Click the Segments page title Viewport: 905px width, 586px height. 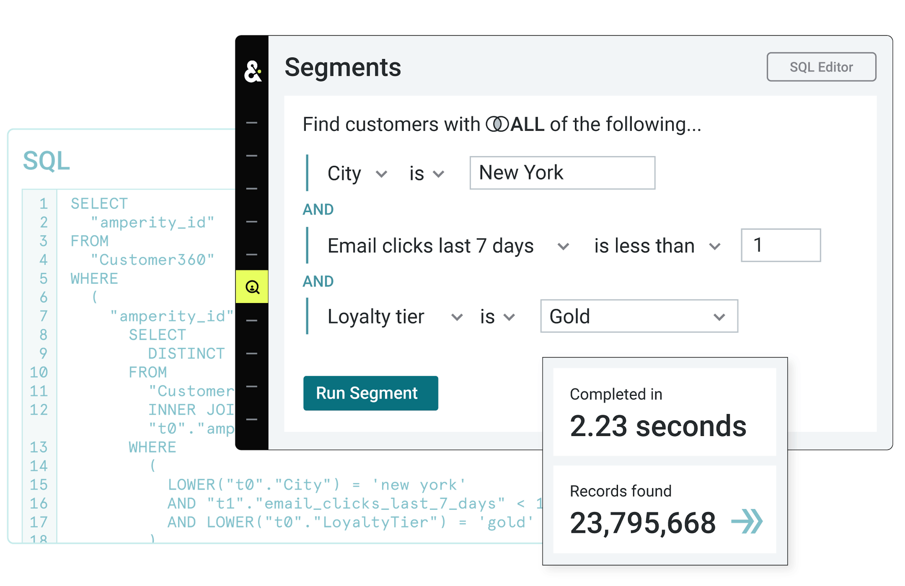(x=343, y=68)
